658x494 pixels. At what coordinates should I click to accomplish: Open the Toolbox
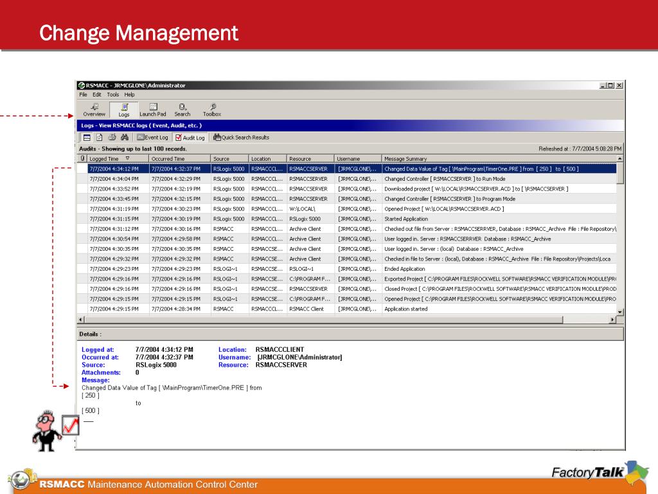[x=212, y=110]
